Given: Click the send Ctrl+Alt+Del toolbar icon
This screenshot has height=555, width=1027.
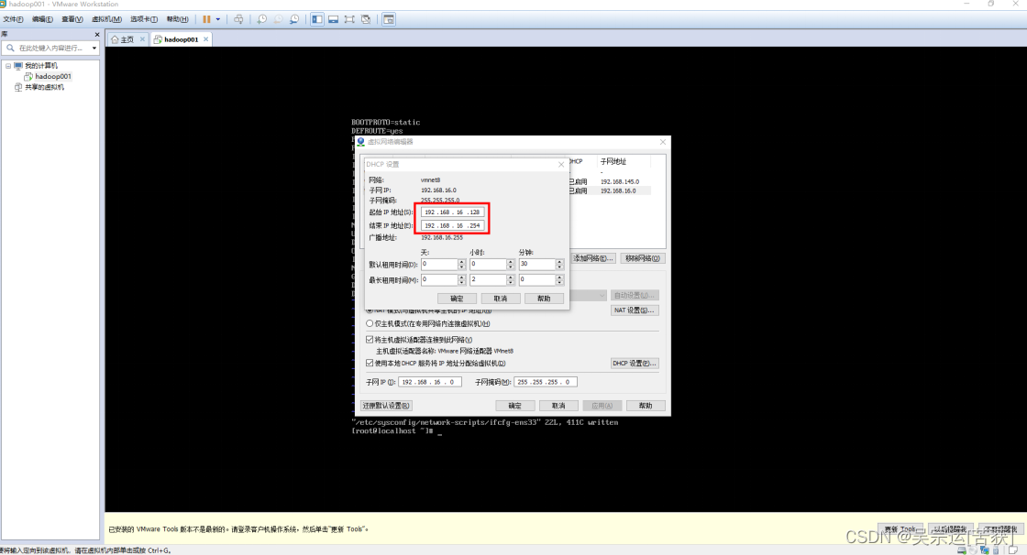Looking at the screenshot, I should 238,19.
